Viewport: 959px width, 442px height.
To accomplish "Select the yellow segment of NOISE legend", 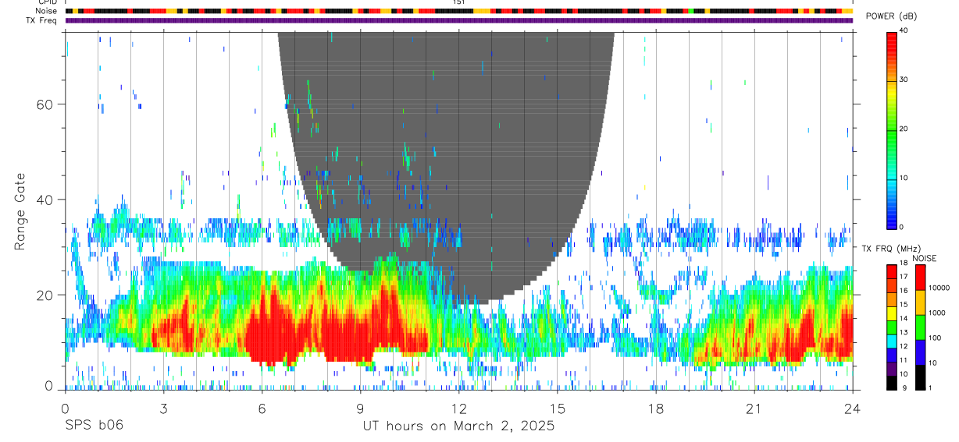I will 920,302.
